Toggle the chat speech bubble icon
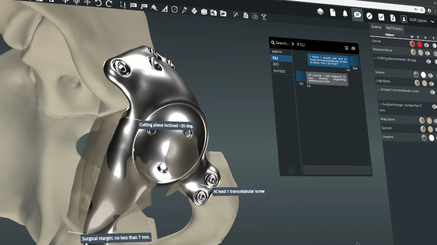437x245 pixels. (357, 15)
